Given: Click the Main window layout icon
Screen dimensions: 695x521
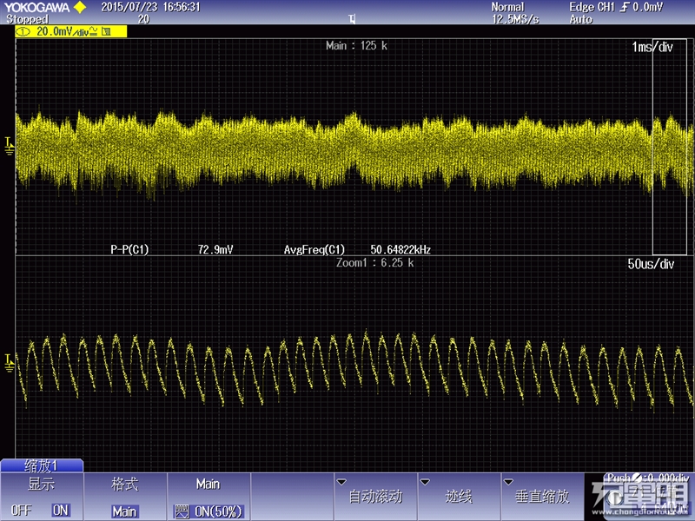Looking at the screenshot, I should (x=182, y=511).
